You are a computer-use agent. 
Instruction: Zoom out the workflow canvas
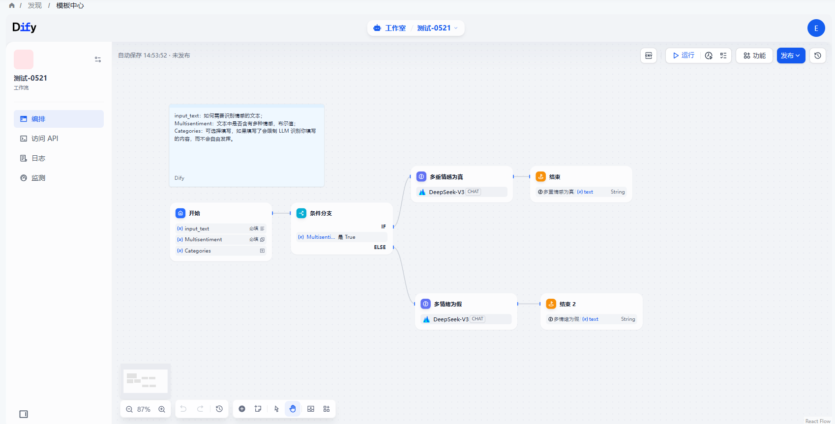(129, 409)
